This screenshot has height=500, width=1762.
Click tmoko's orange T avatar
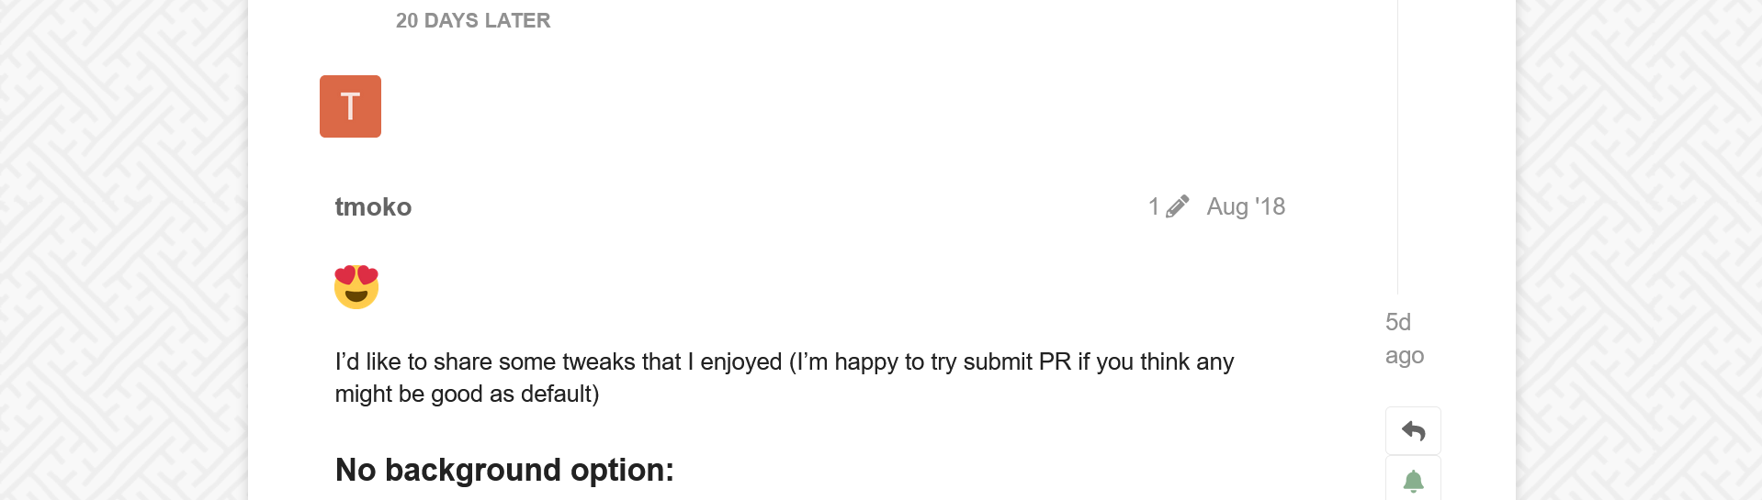(x=350, y=106)
